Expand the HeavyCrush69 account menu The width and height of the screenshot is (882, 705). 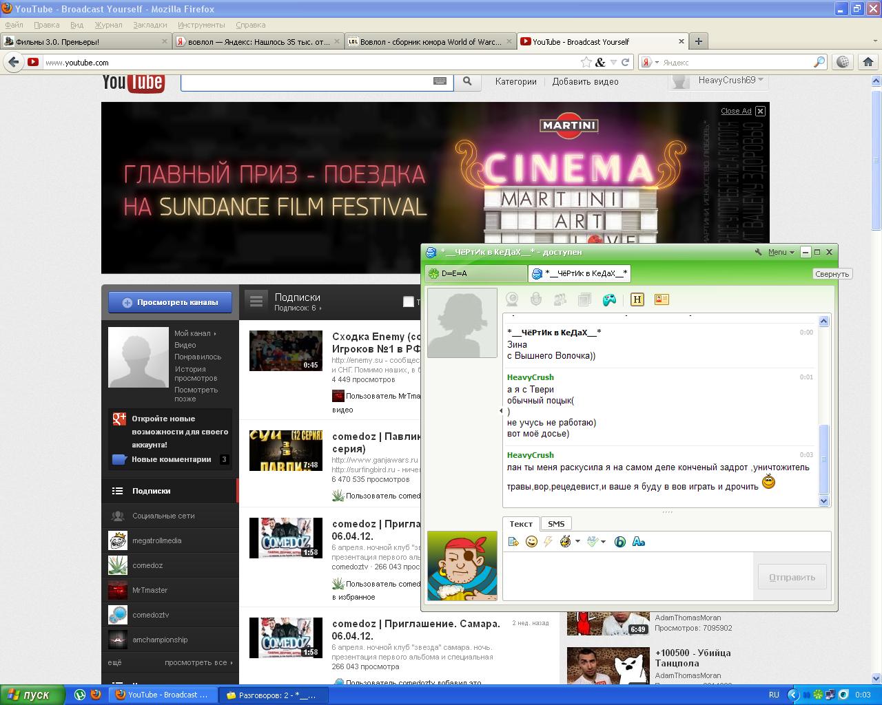(x=761, y=80)
